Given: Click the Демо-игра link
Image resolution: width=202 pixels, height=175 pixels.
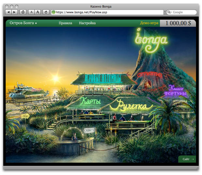Looking at the screenshot, I should [149, 23].
